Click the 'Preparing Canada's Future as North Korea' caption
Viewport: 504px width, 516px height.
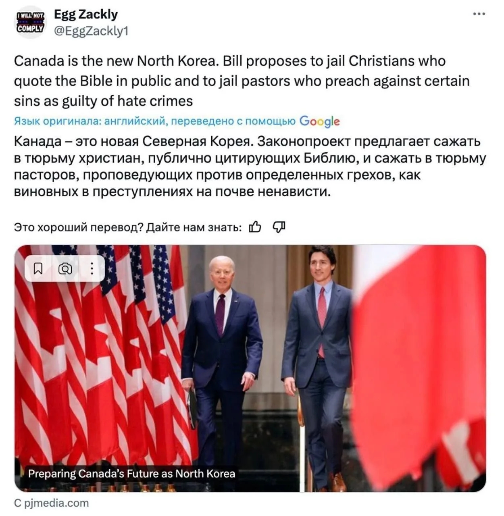(x=131, y=473)
